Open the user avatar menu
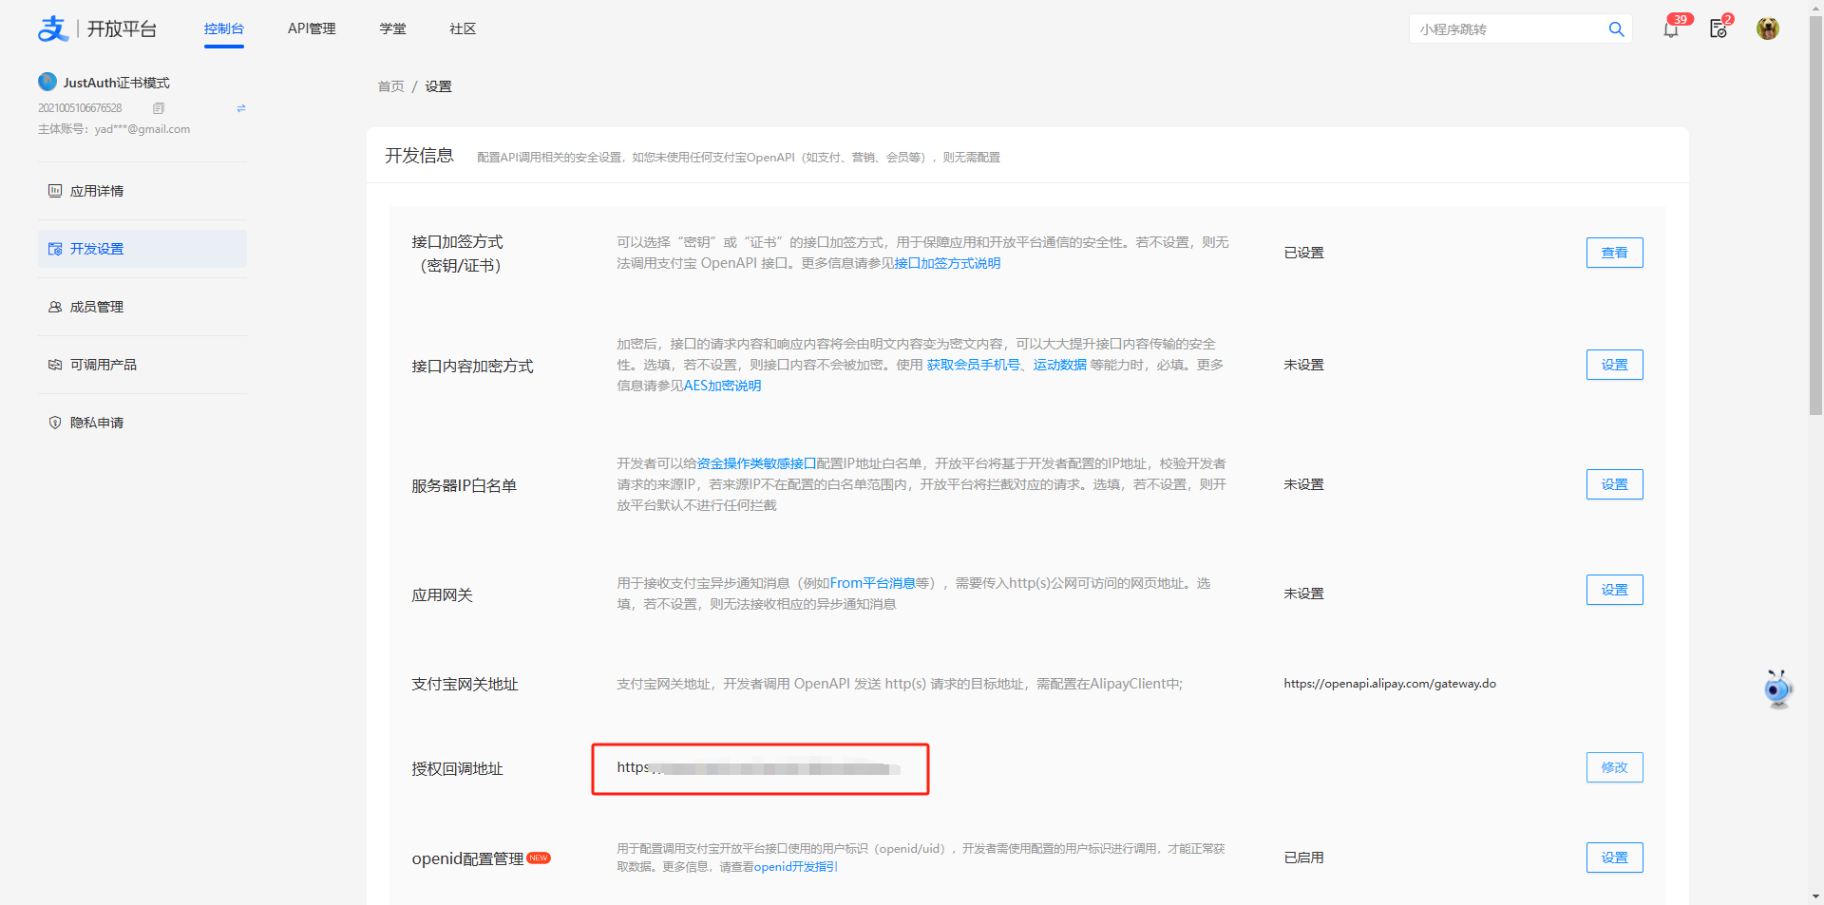The image size is (1824, 905). [x=1768, y=28]
